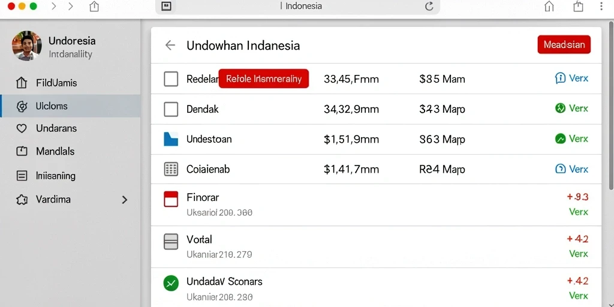The image size is (614, 307).
Task: Select Ulcloms in the sidebar
Action: (71, 106)
